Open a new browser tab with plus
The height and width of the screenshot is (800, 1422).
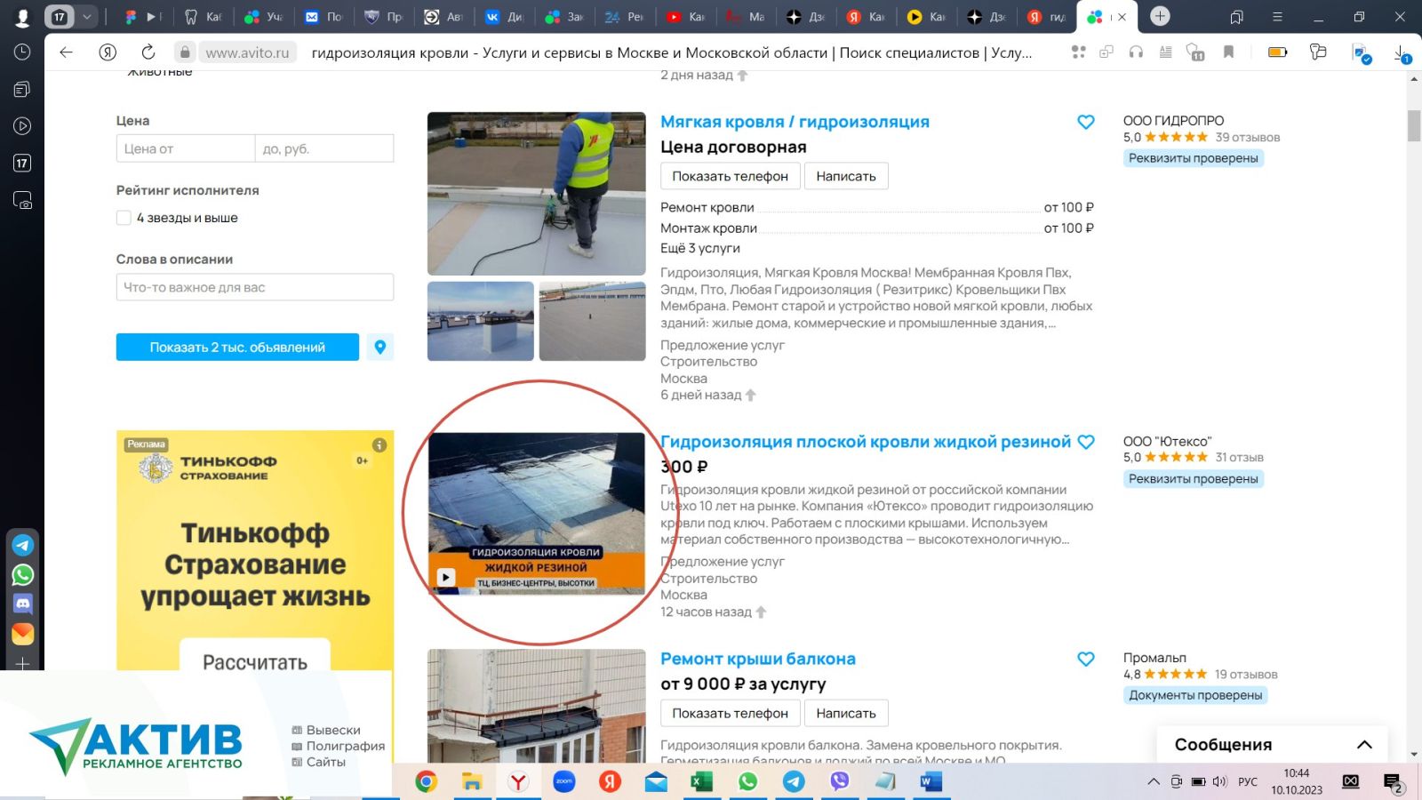[1160, 16]
